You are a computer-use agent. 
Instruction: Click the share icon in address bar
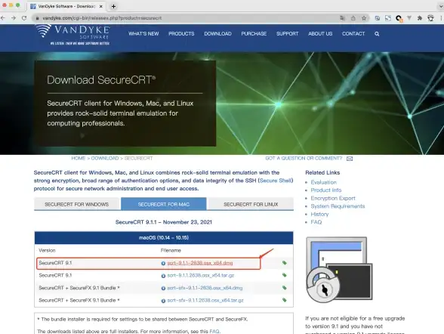tap(353, 18)
